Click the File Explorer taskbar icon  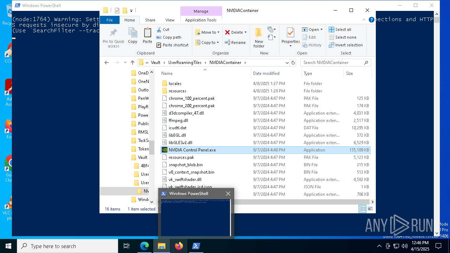tap(162, 246)
